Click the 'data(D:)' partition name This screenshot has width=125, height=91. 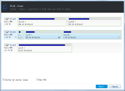click(x=22, y=22)
